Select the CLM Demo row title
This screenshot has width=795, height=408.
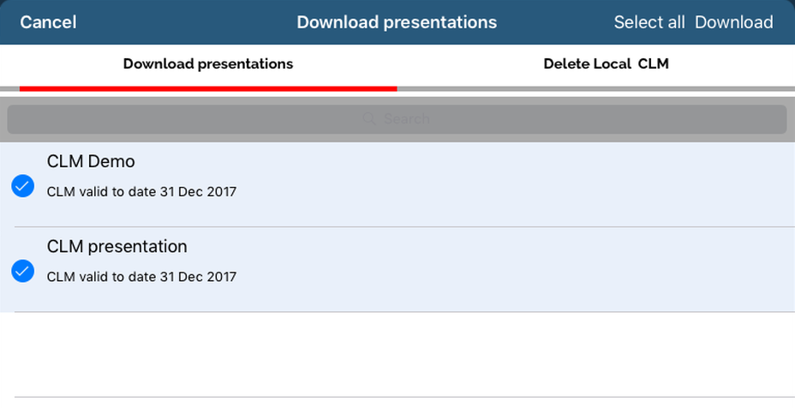91,161
